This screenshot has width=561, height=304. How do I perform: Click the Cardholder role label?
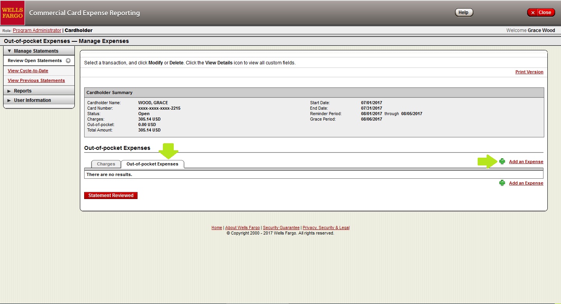coord(79,30)
